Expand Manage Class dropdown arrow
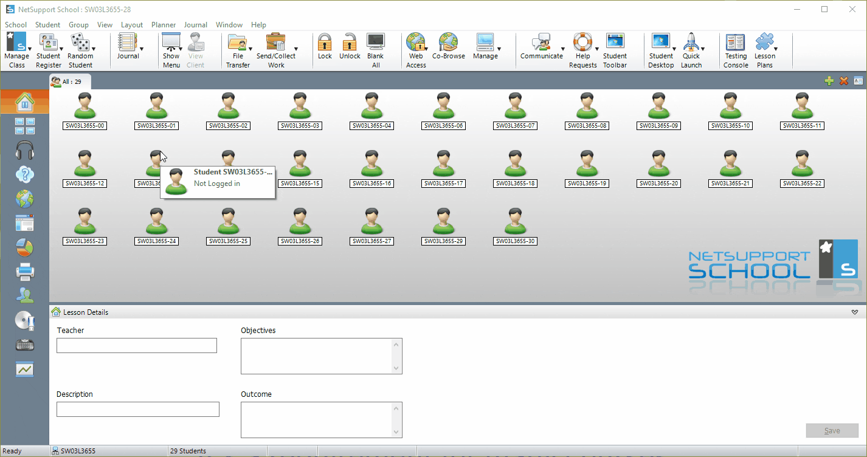This screenshot has height=457, width=867. pos(30,49)
